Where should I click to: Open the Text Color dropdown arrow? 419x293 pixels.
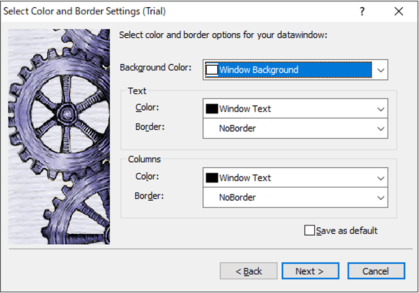click(381, 109)
